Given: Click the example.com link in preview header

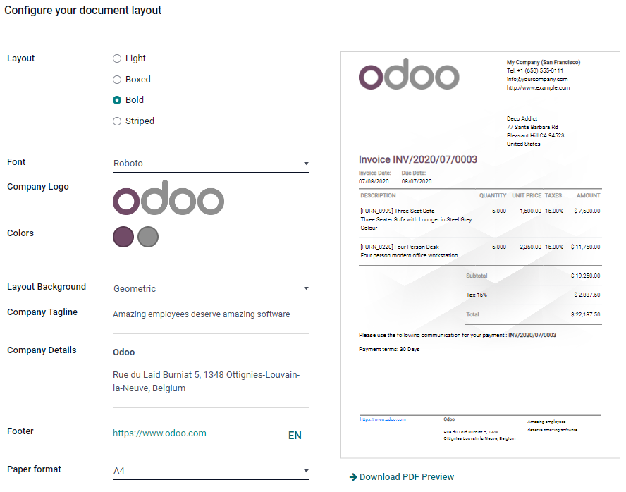Looking at the screenshot, I should (538, 88).
